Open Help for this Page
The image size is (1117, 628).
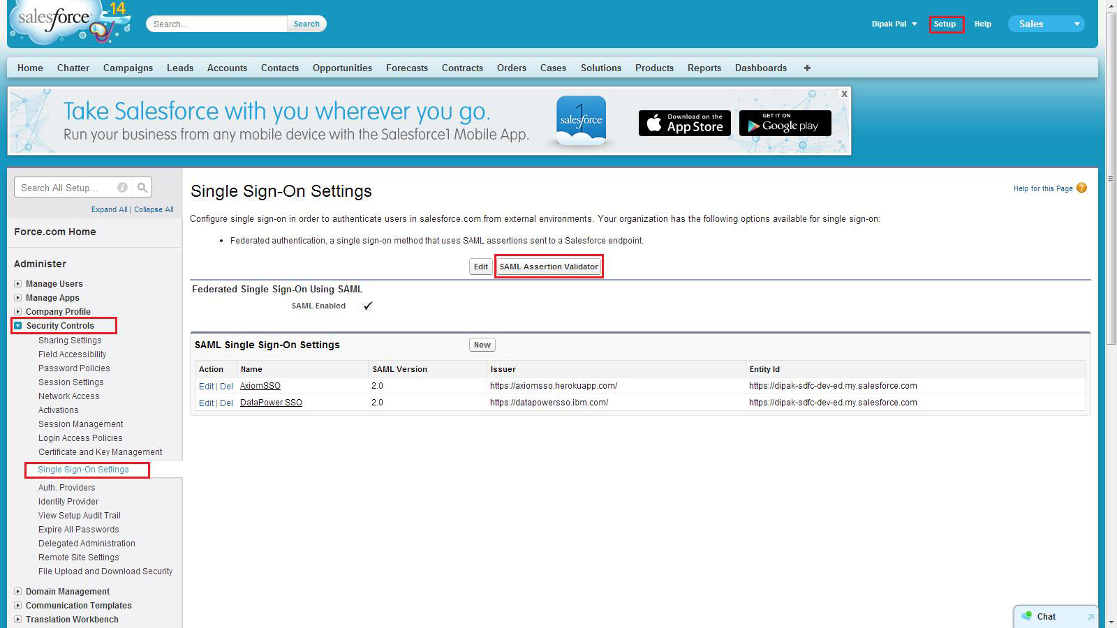[1043, 188]
